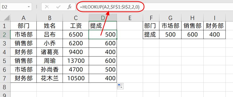Click cell F1 containing 部门

pos(151,26)
